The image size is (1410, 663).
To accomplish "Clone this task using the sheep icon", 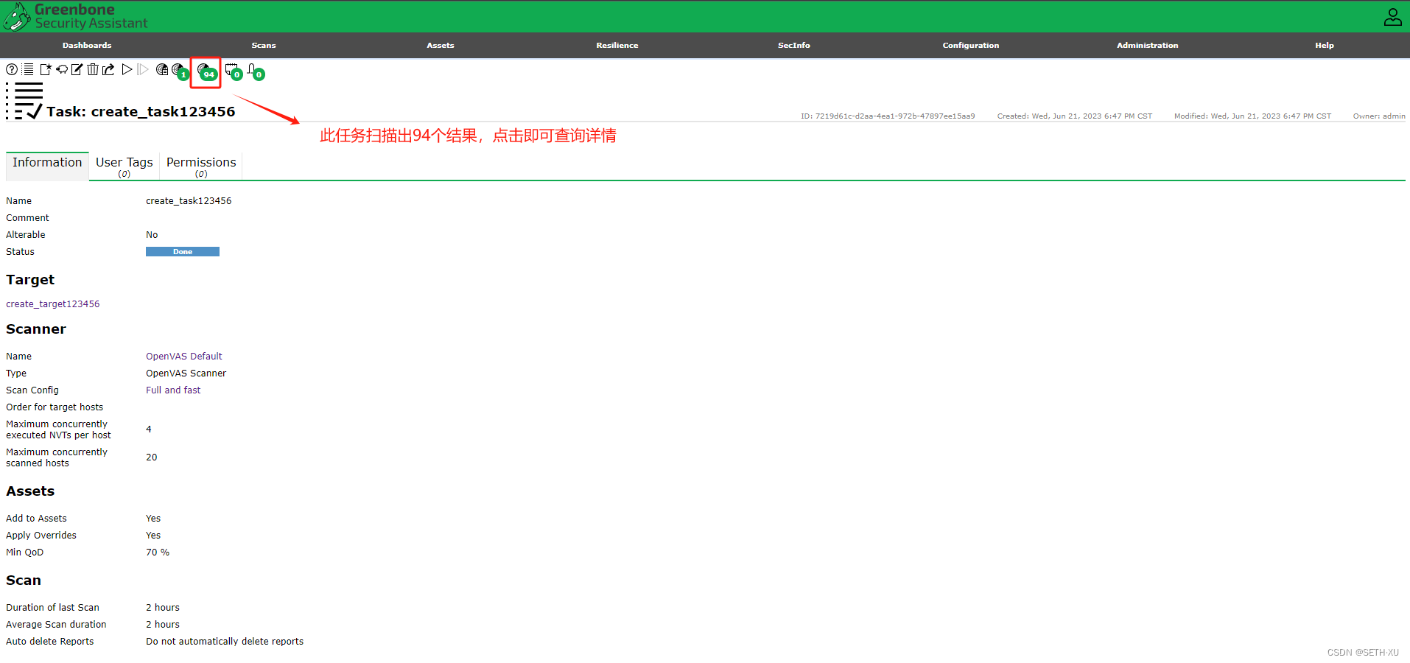I will coord(61,69).
